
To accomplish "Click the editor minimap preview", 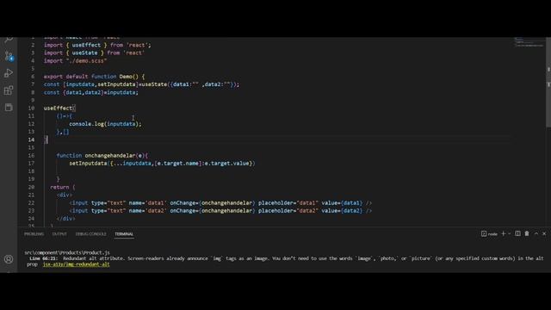I will (529, 42).
